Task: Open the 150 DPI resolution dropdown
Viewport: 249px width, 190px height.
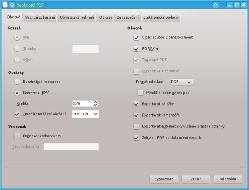Action: pos(85,114)
